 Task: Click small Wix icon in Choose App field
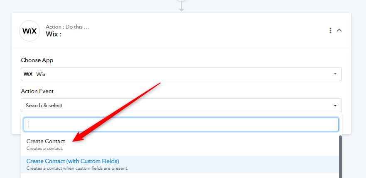28,74
